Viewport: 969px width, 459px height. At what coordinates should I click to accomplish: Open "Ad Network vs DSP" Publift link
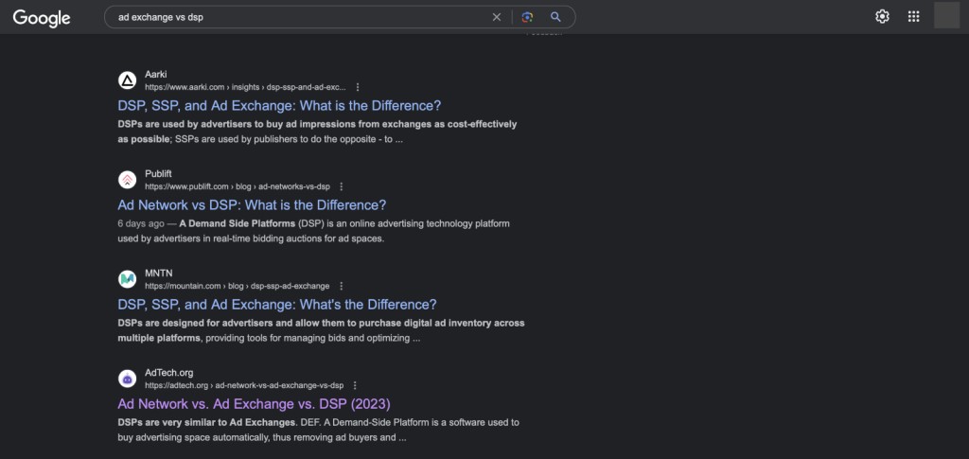click(x=252, y=205)
